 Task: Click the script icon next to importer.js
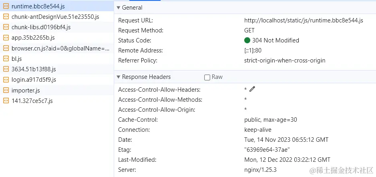click(6, 91)
